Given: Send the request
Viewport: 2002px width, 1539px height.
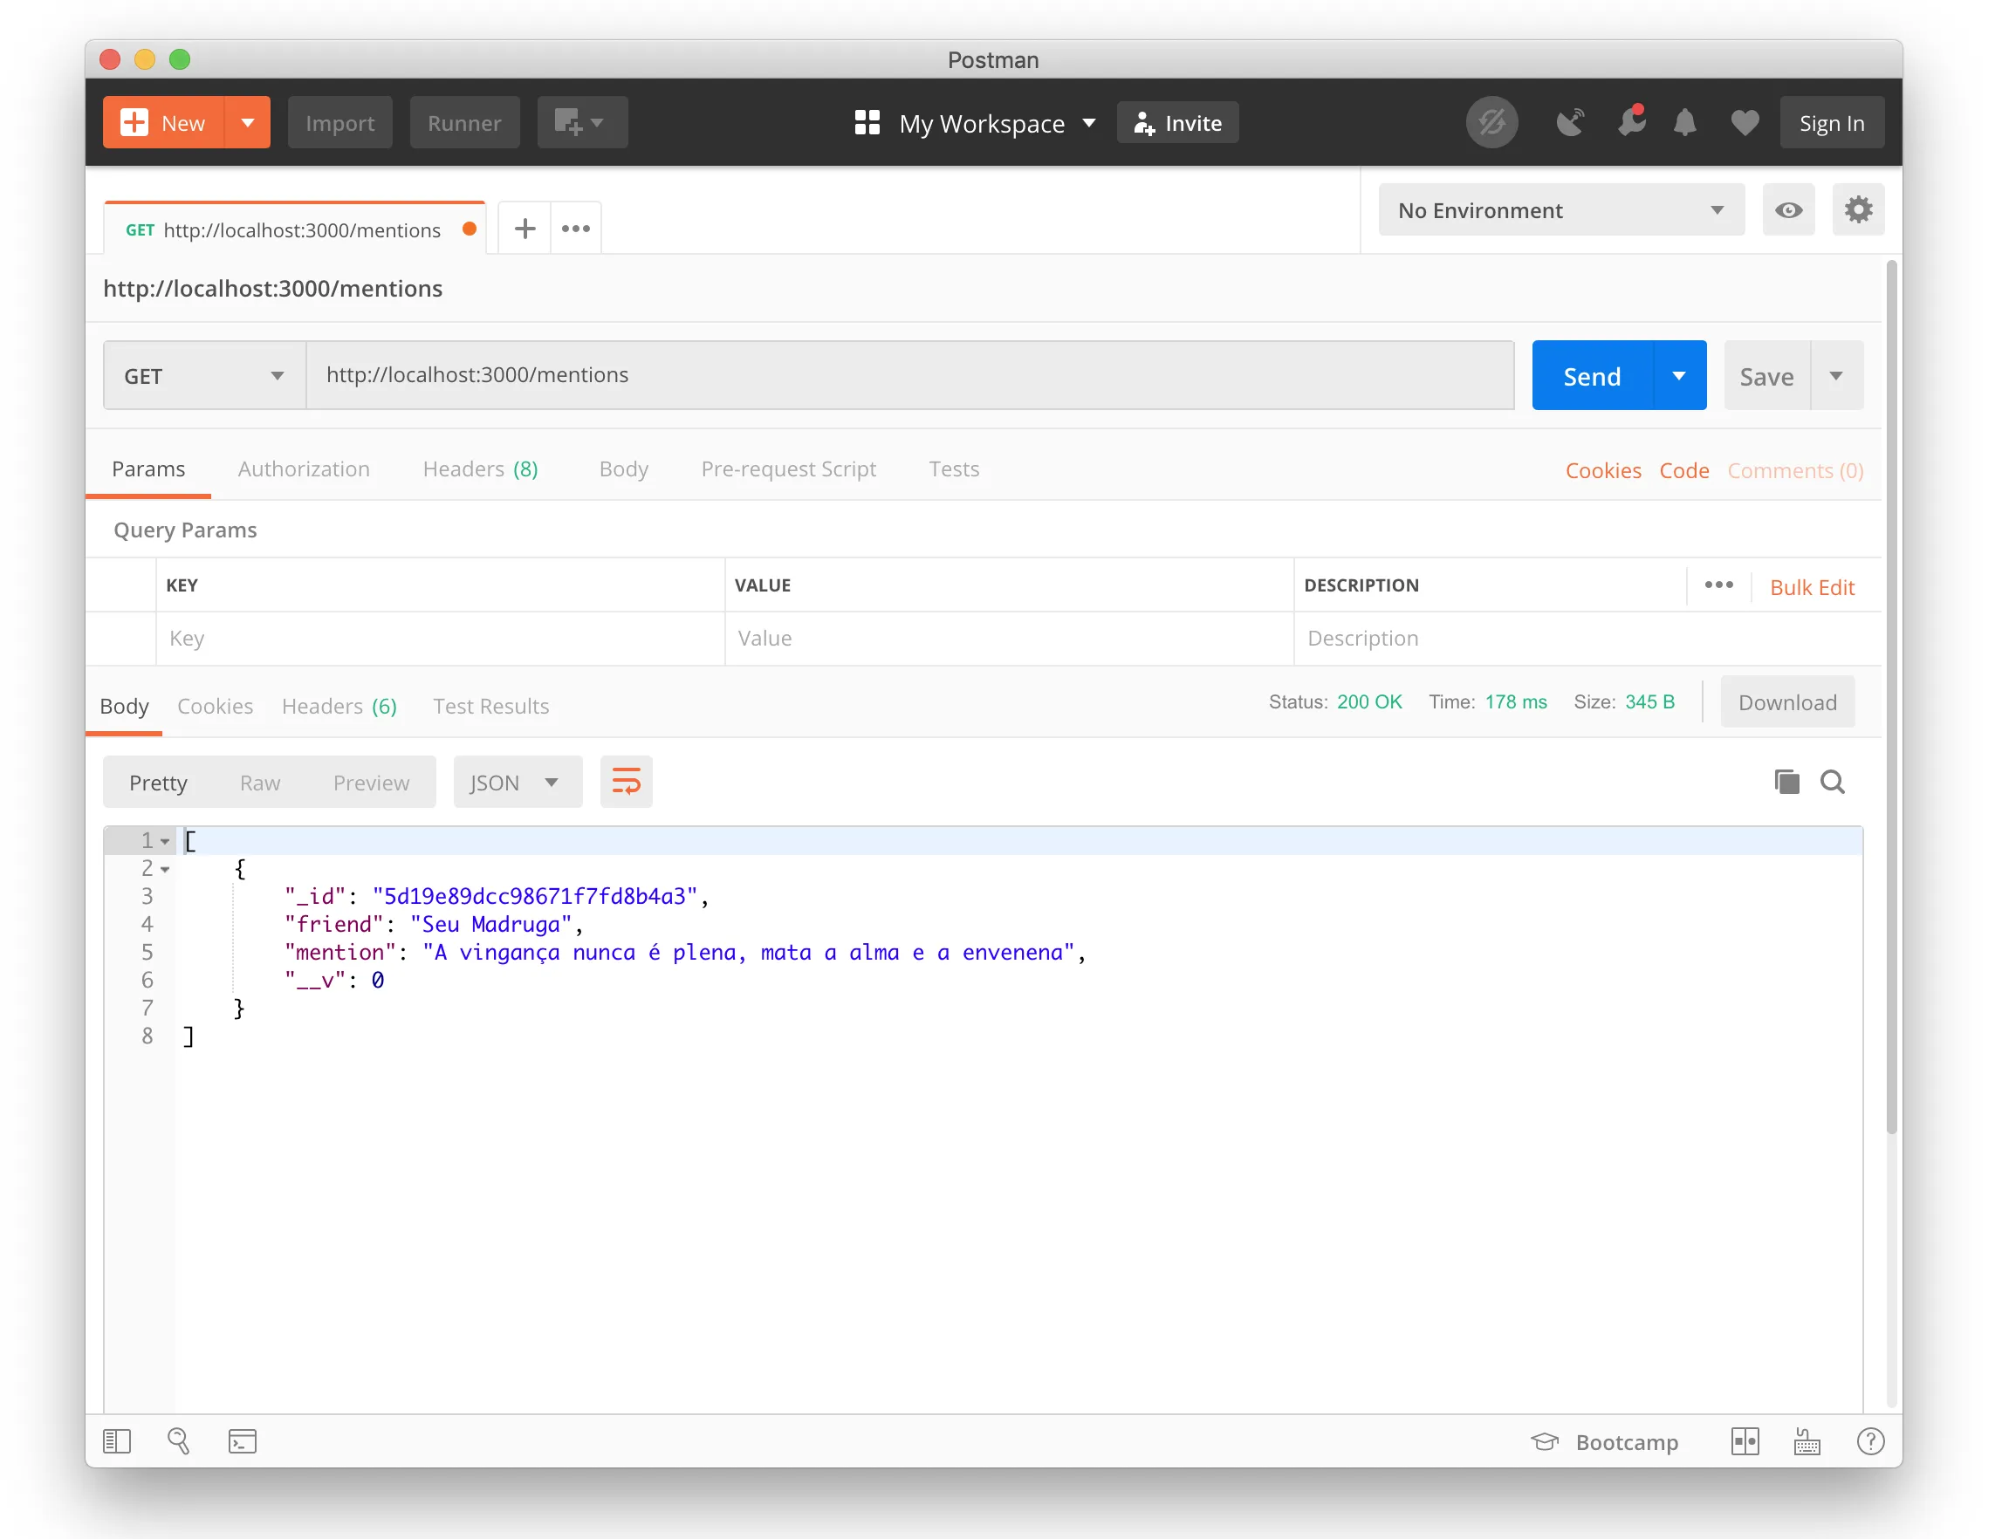Looking at the screenshot, I should tap(1592, 374).
